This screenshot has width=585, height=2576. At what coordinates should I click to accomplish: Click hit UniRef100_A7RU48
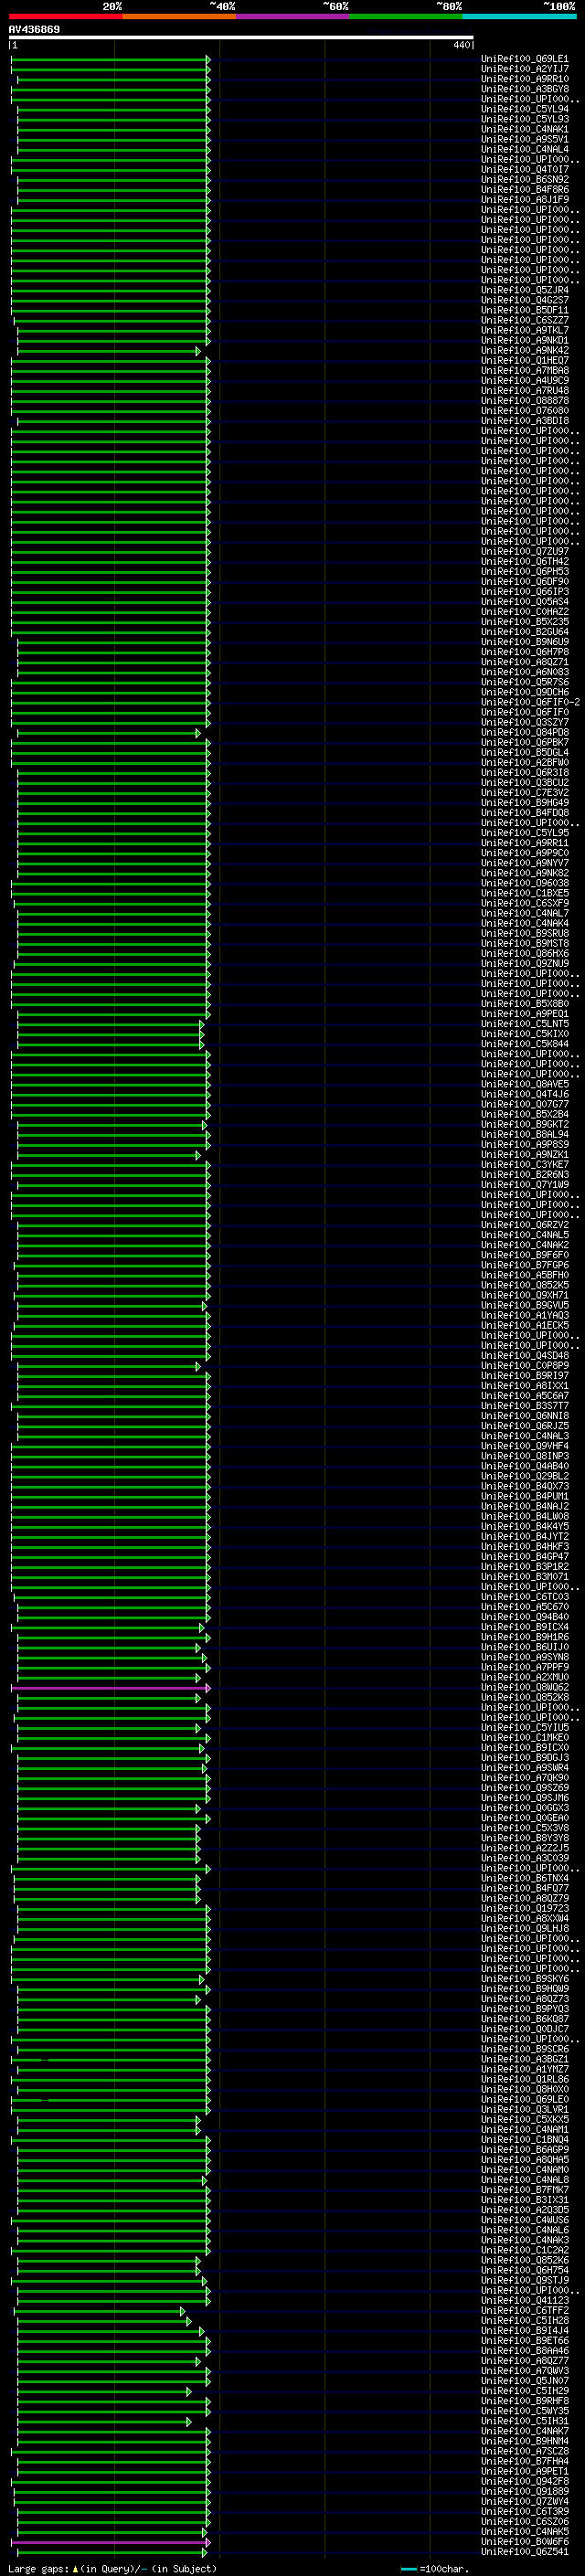(x=524, y=390)
